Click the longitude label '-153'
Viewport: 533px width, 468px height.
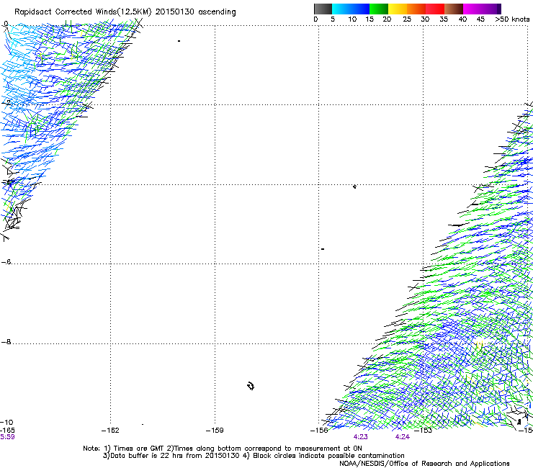point(424,431)
